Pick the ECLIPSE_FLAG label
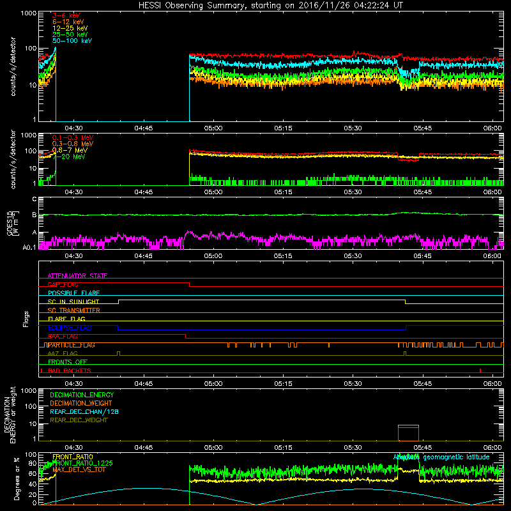The image size is (511, 511). (70, 328)
